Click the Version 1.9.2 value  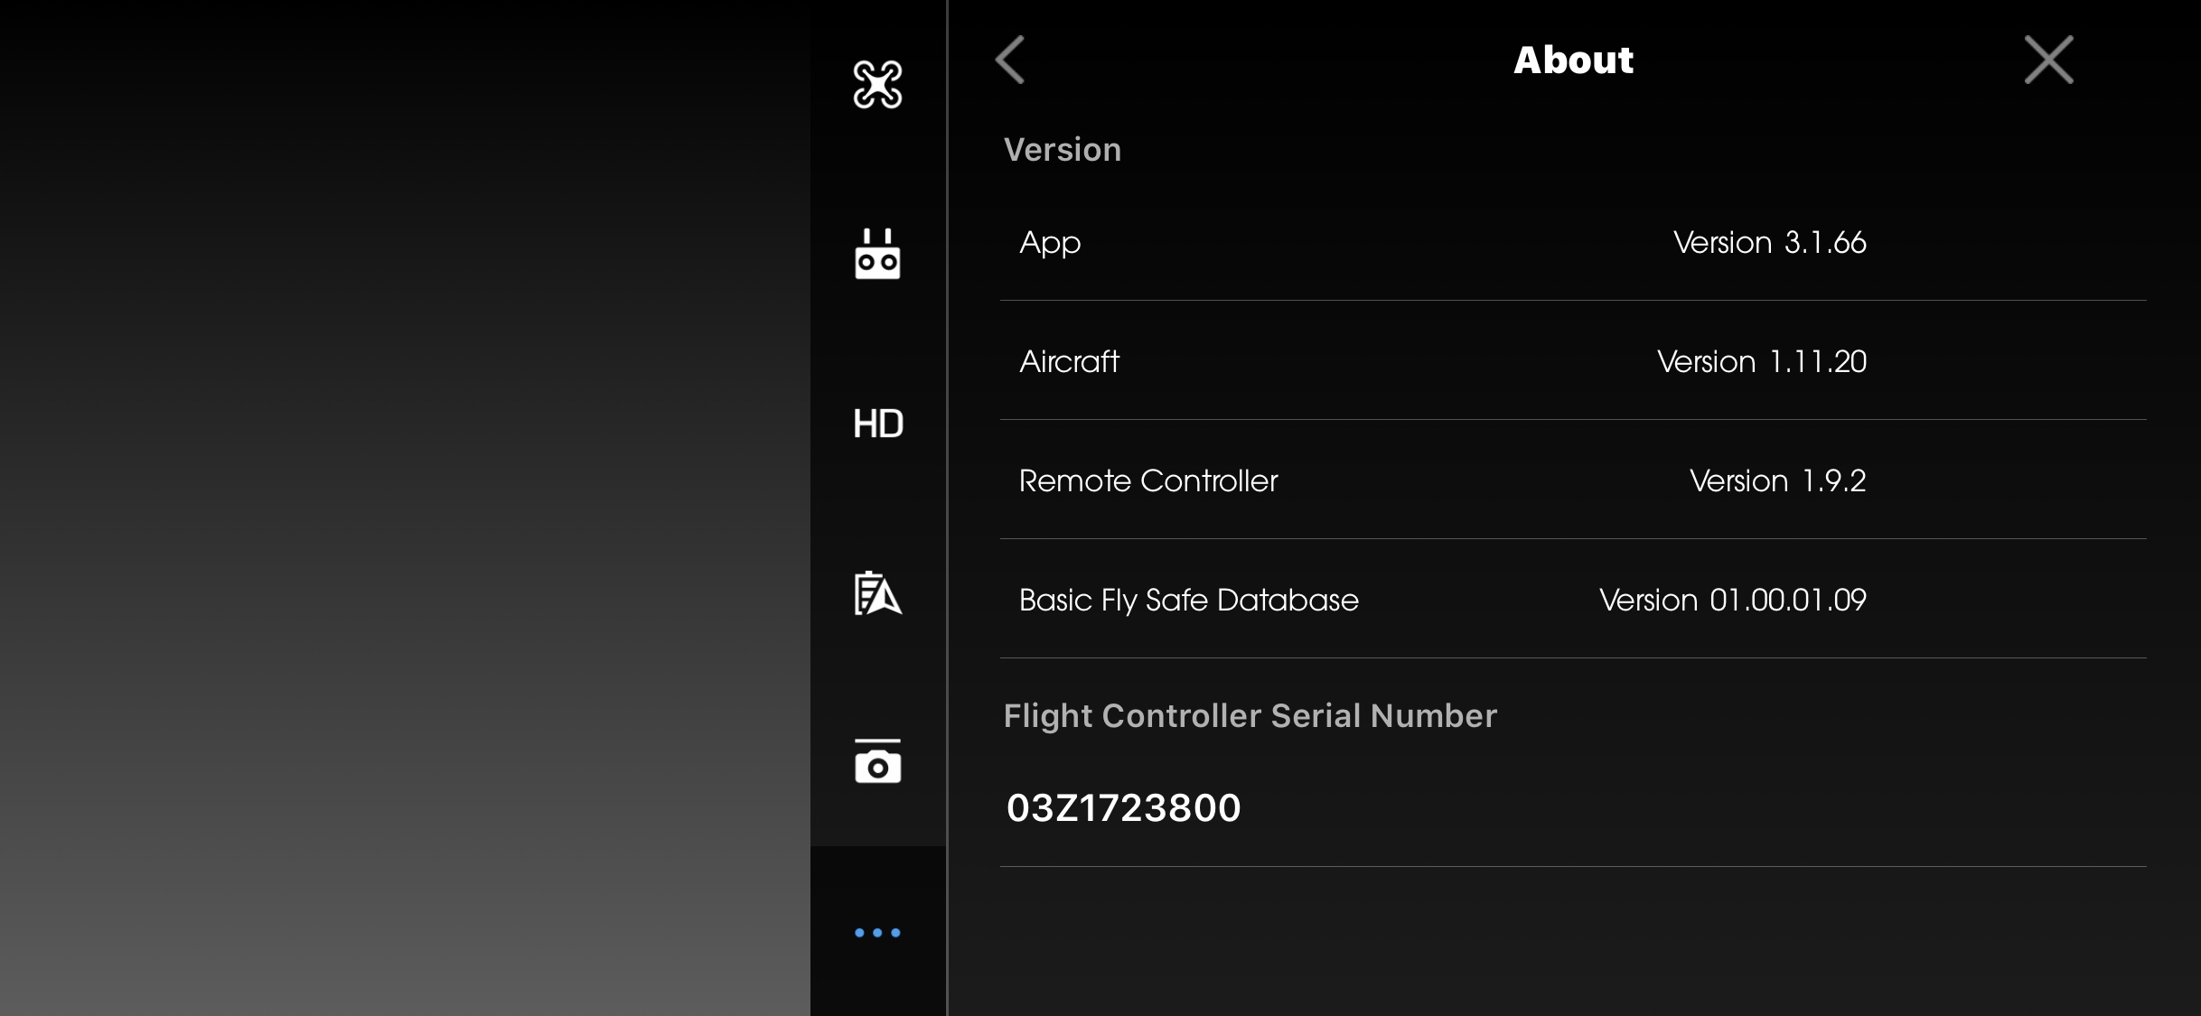1777,480
